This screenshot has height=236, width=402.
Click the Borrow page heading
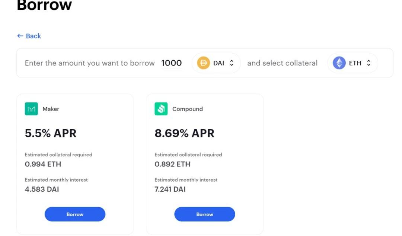pos(44,5)
